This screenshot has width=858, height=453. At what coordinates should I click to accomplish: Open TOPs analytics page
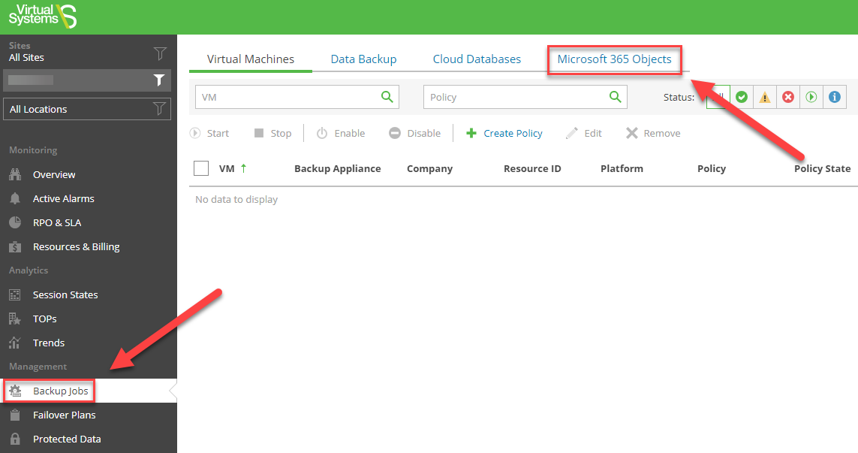tap(45, 319)
